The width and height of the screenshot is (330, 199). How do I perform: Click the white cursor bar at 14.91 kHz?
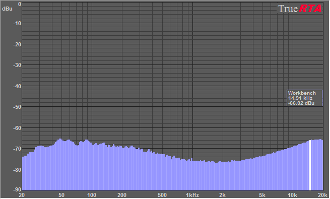310,165
